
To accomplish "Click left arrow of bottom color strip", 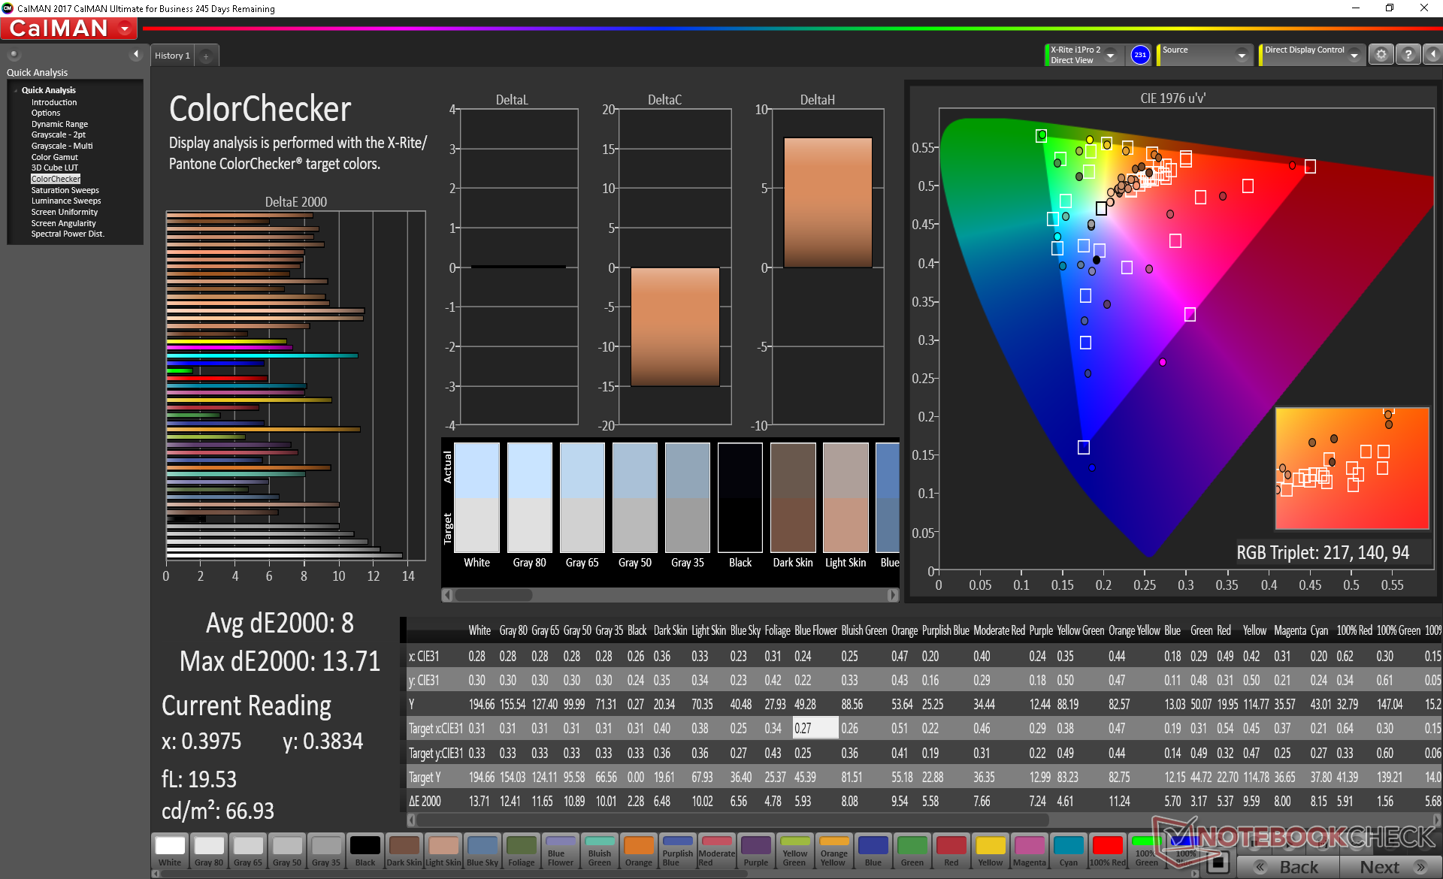I will [x=156, y=874].
